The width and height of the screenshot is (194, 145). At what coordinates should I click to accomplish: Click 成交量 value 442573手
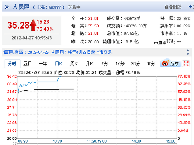point(132,19)
